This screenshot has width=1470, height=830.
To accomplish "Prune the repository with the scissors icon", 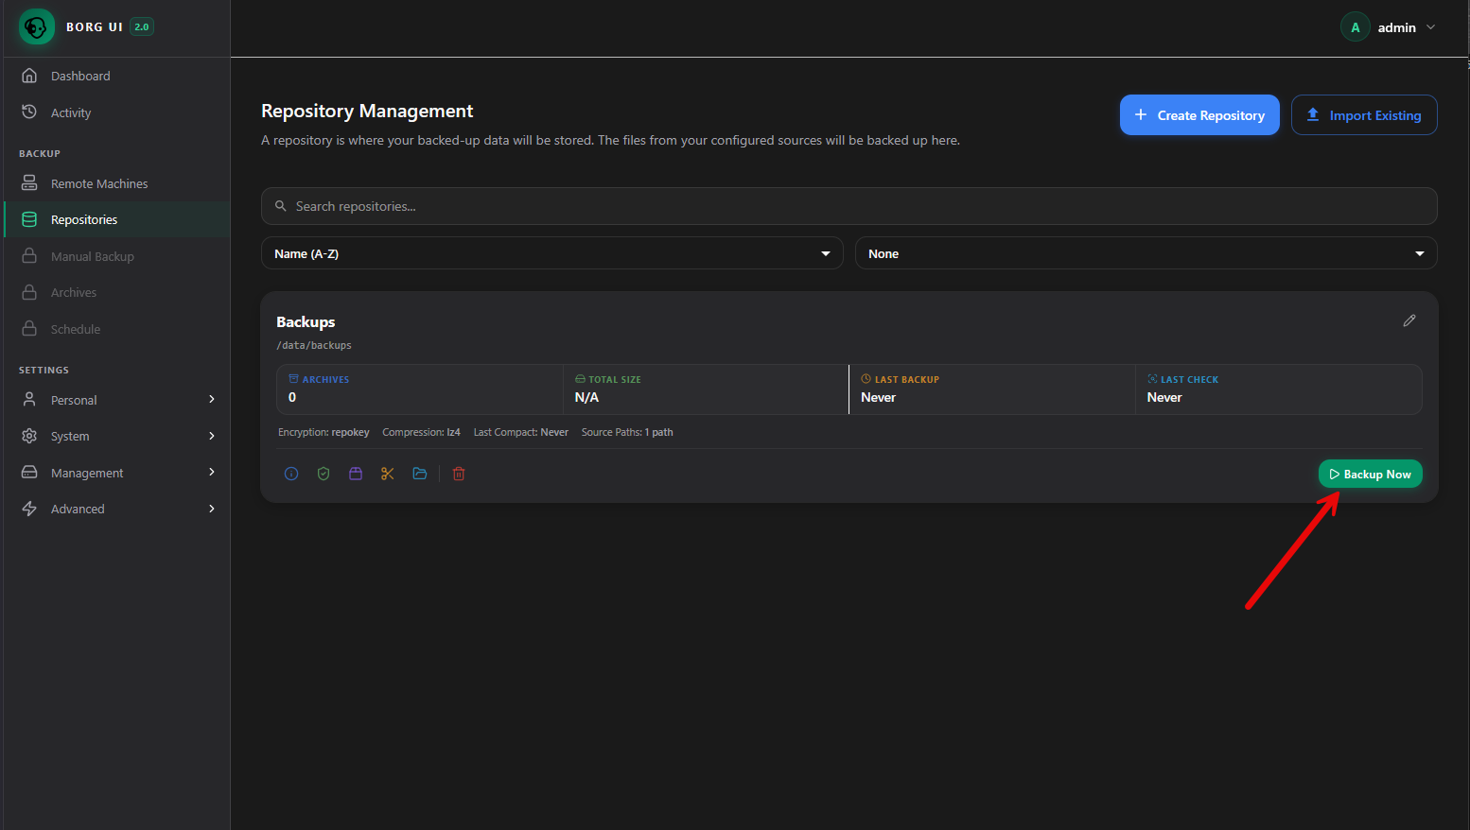I will pos(387,473).
